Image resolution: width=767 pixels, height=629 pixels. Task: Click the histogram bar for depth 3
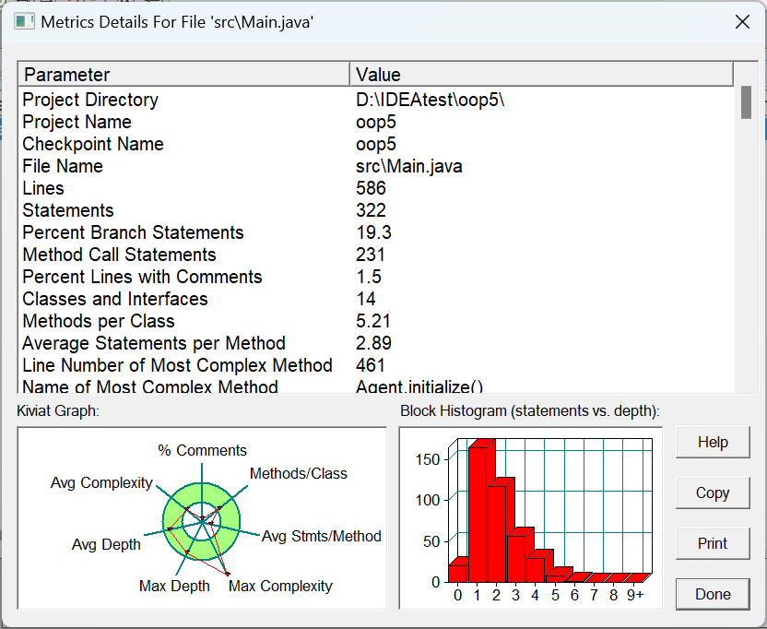(x=516, y=558)
